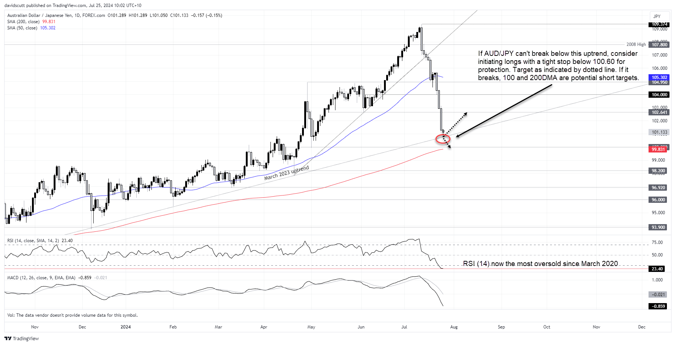Click the TradingView logo at chart bottom
Viewport: 675px width, 345px height.
click(x=22, y=338)
